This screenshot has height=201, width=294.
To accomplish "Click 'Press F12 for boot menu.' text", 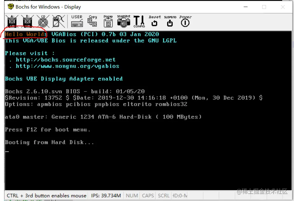I will pyautogui.click(x=48, y=130).
